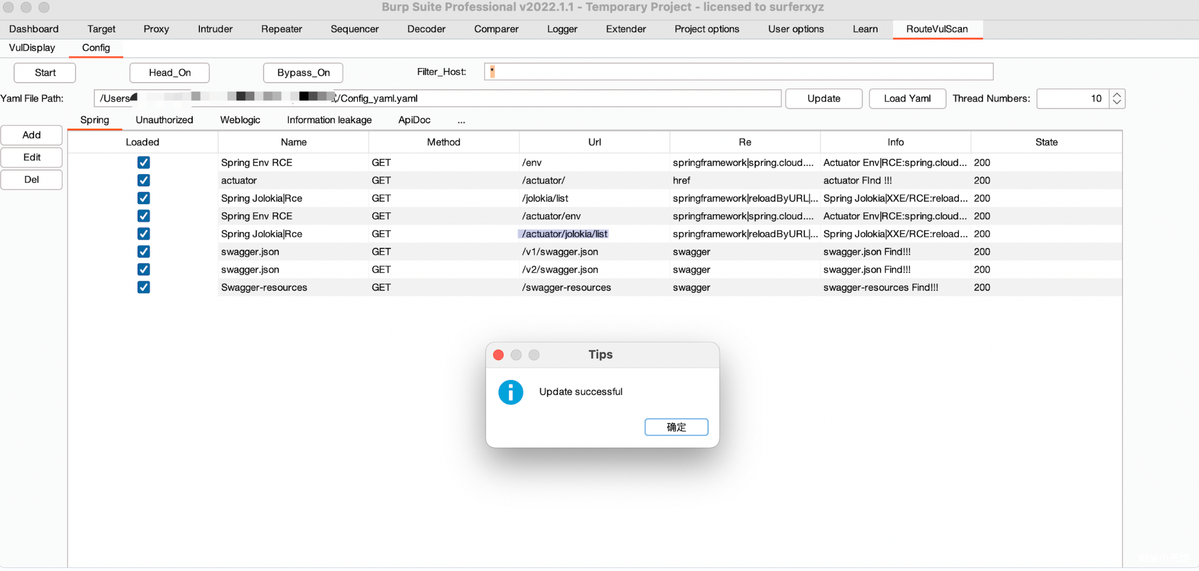Switch to the Repeater tool
The width and height of the screenshot is (1199, 571).
pos(281,29)
